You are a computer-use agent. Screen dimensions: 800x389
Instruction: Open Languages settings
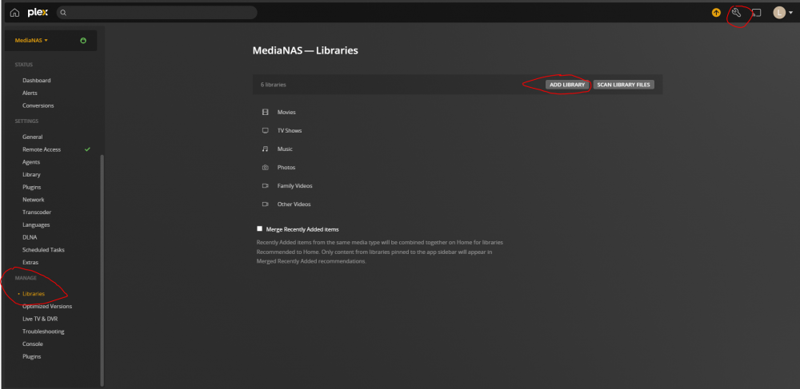(x=36, y=224)
